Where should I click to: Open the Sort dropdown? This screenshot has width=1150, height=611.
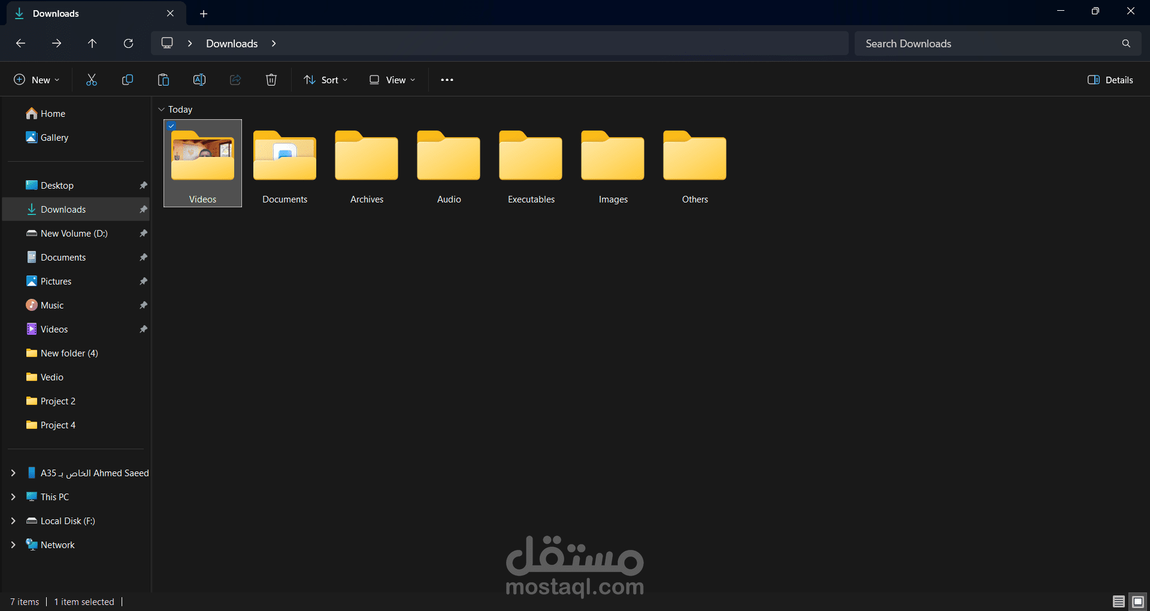(x=325, y=79)
